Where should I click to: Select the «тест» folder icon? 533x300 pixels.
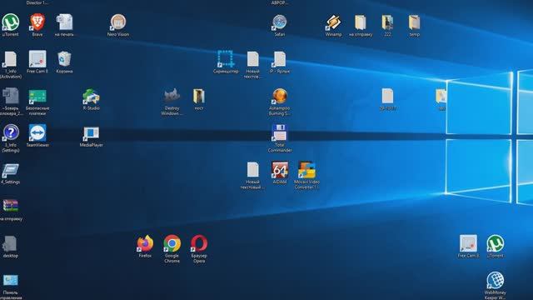click(x=199, y=97)
